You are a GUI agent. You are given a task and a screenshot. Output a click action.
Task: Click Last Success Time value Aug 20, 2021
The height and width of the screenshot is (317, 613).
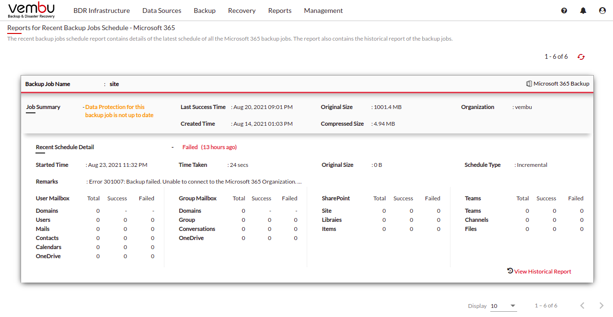point(263,107)
